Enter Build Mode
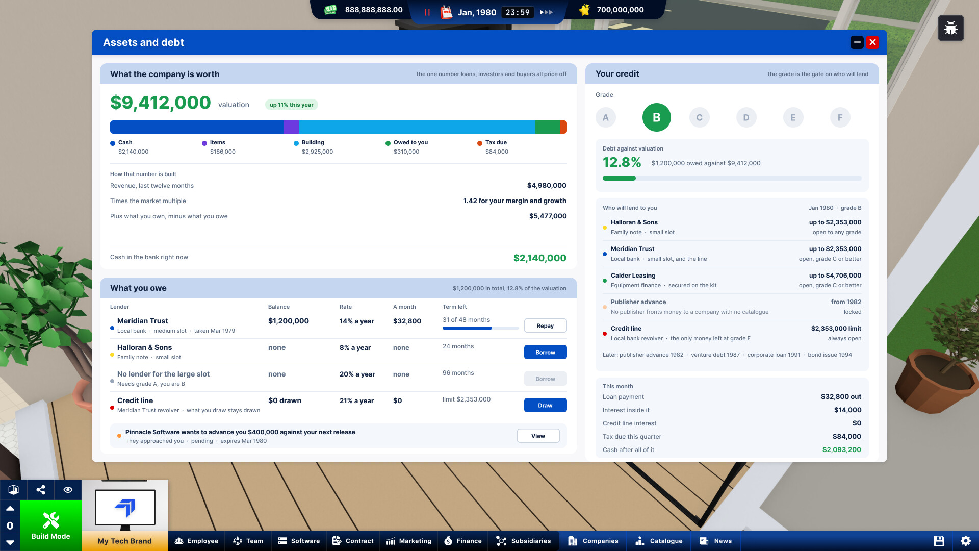This screenshot has width=979, height=551. tap(50, 525)
